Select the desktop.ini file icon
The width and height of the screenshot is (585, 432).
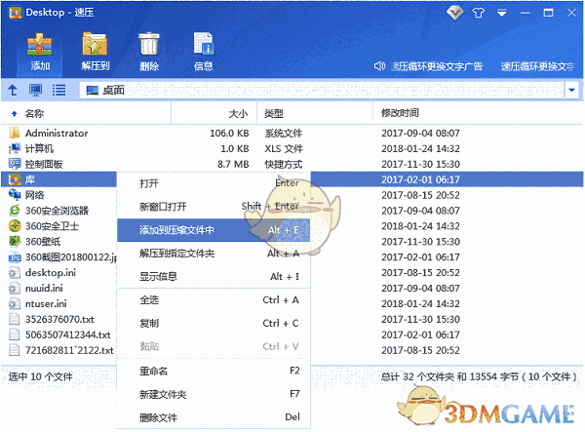pos(15,273)
